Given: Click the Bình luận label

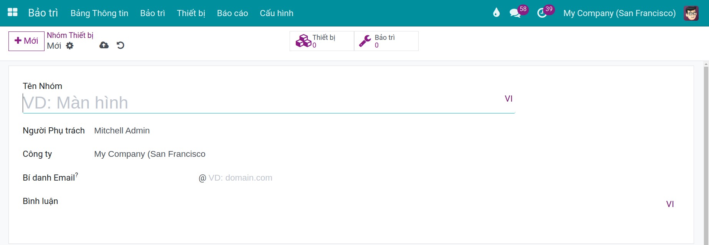Looking at the screenshot, I should point(40,201).
